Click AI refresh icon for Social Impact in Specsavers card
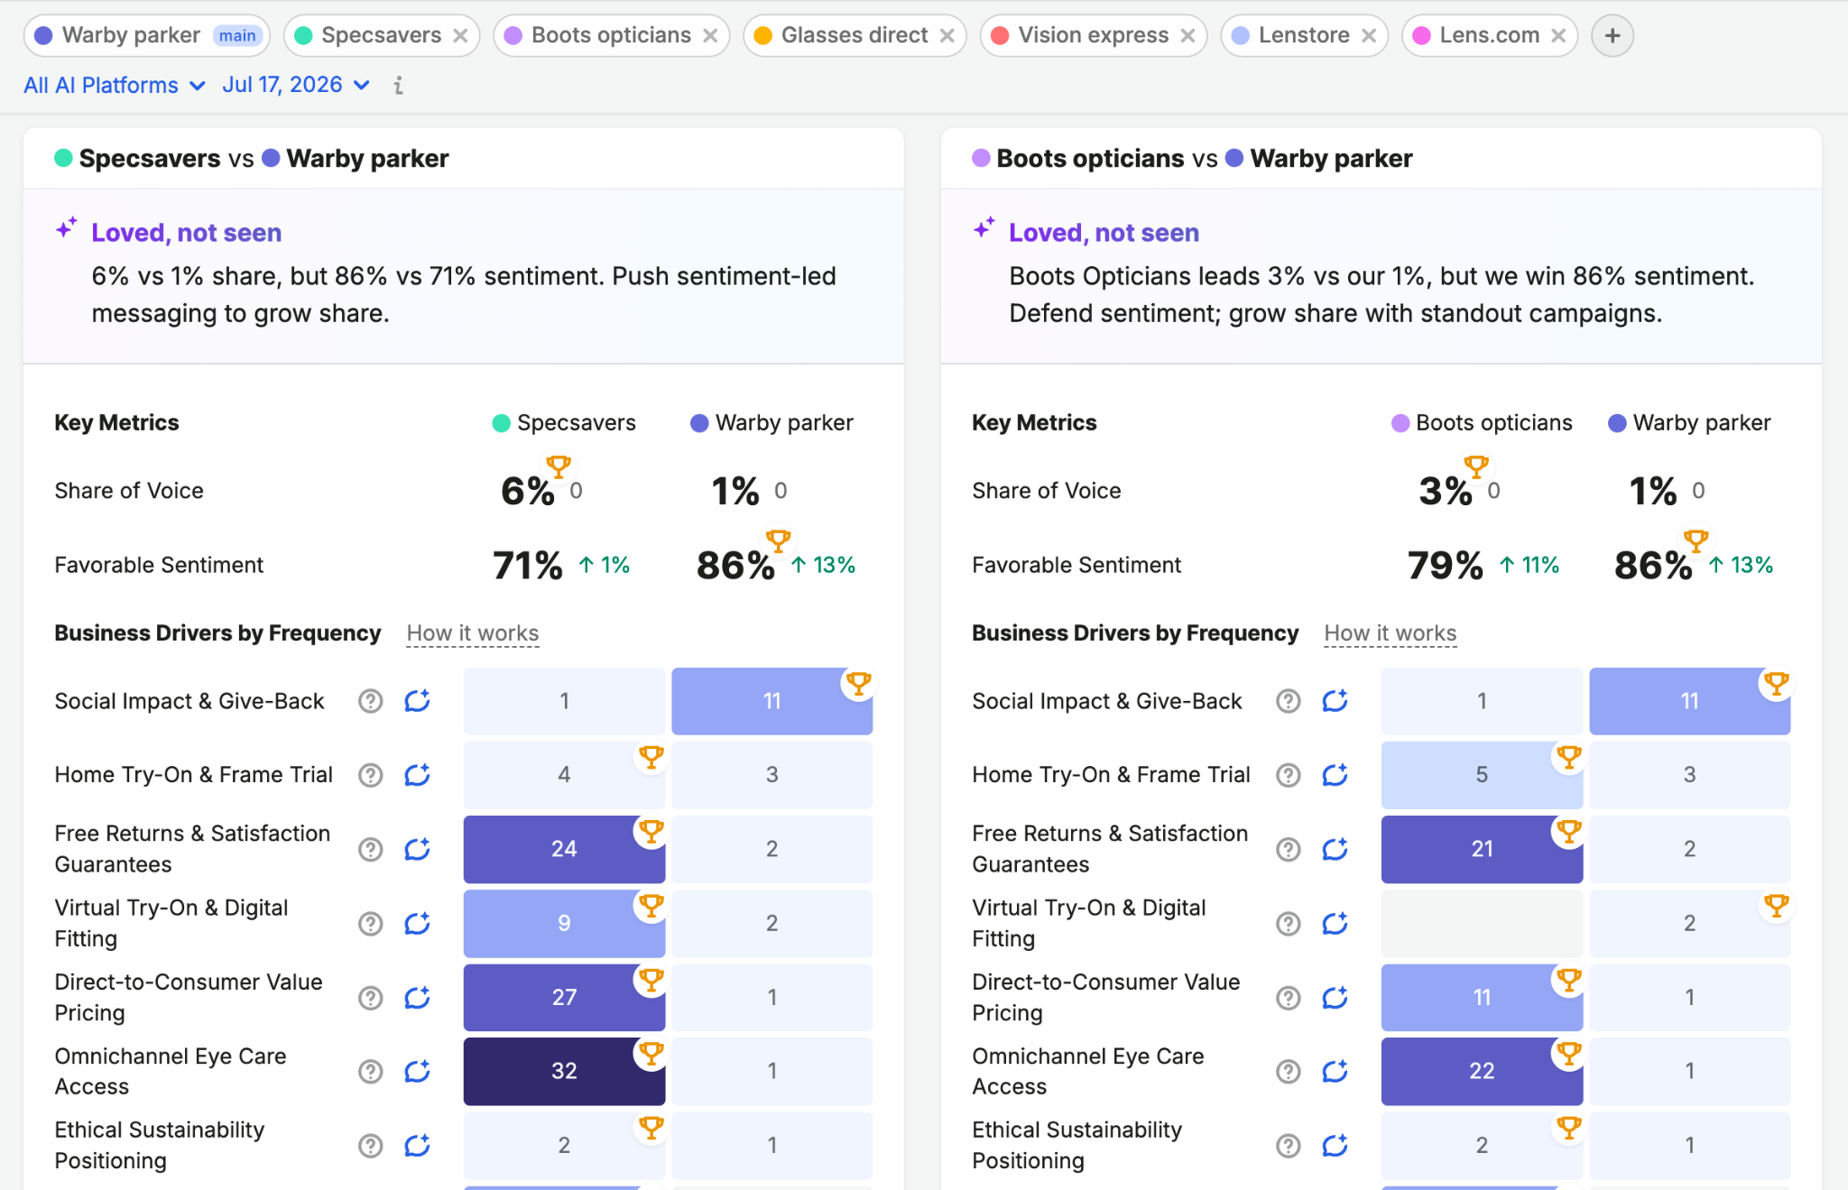This screenshot has height=1190, width=1848. click(417, 701)
